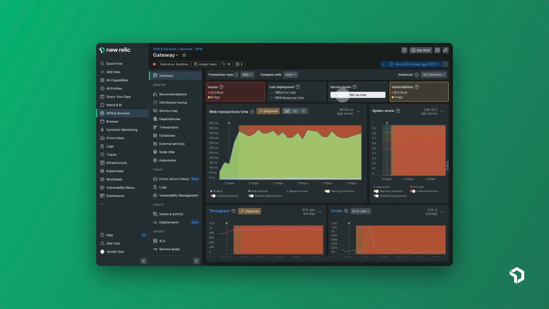This screenshot has width=549, height=309.
Task: Open Summary in the APM sidebar
Action: (176, 76)
